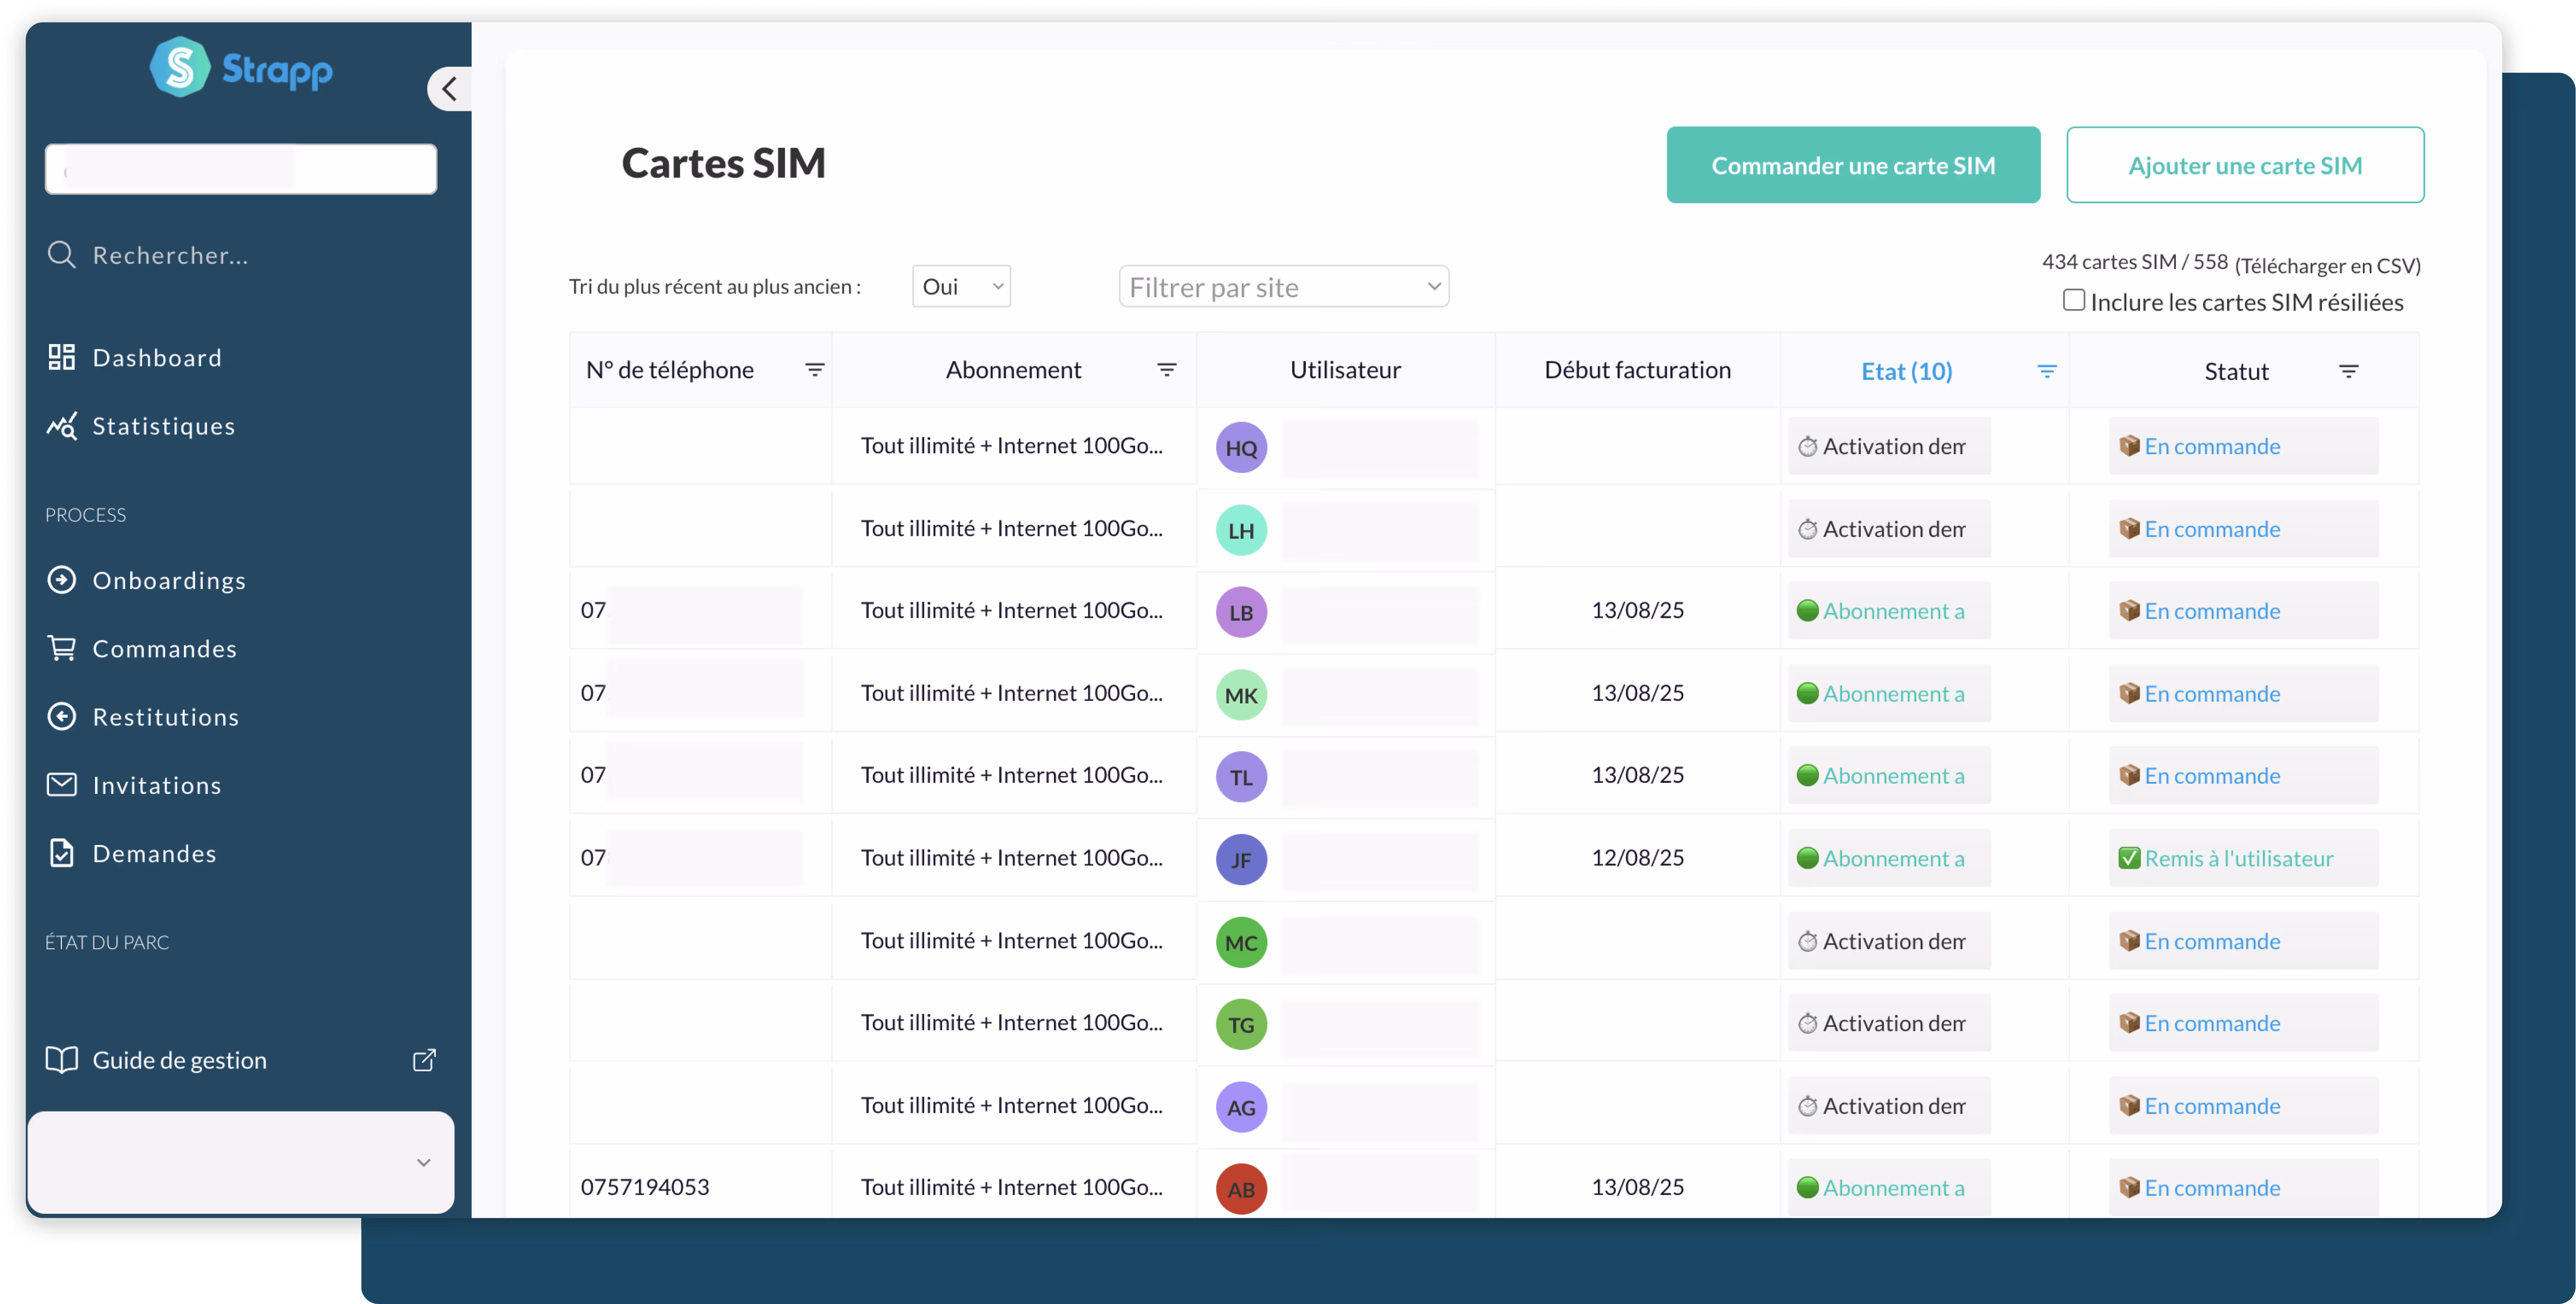Open the Statistiques page
2576x1304 pixels.
(164, 426)
